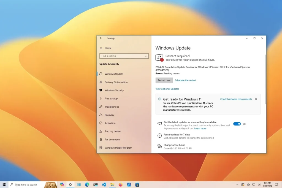Go back using the Settings back arrow
This screenshot has width=282, height=188.
click(x=101, y=38)
